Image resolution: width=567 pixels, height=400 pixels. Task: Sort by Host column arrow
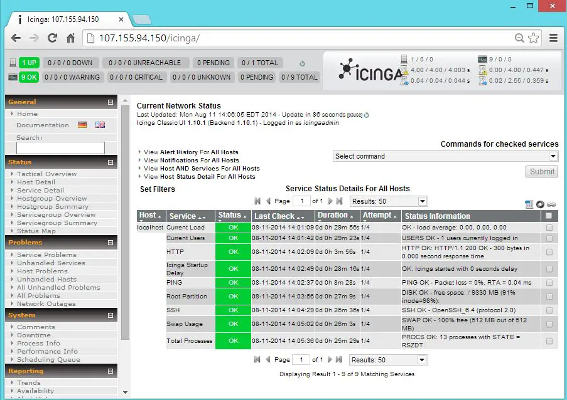[x=159, y=216]
